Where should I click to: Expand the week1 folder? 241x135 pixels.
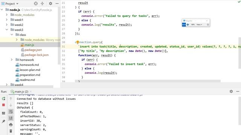(x=7, y=20)
